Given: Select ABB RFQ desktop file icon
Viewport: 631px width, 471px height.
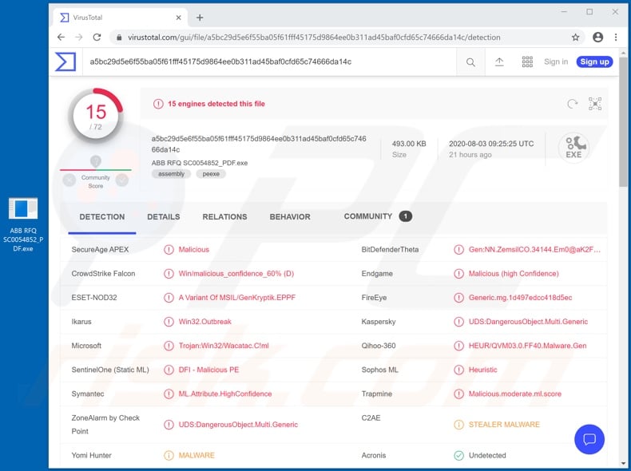Looking at the screenshot, I should 23,224.
